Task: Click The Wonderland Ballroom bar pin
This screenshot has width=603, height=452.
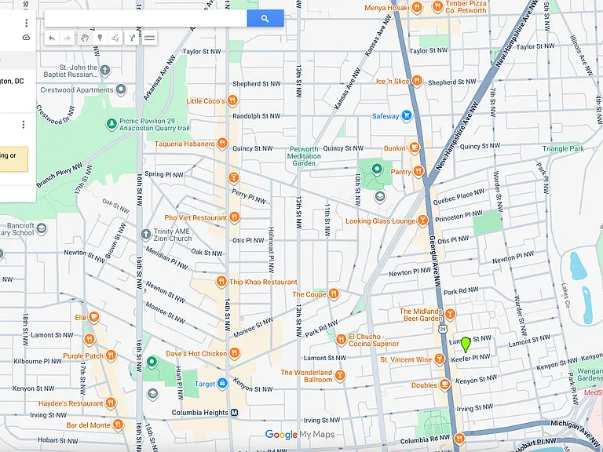Action: [x=339, y=375]
